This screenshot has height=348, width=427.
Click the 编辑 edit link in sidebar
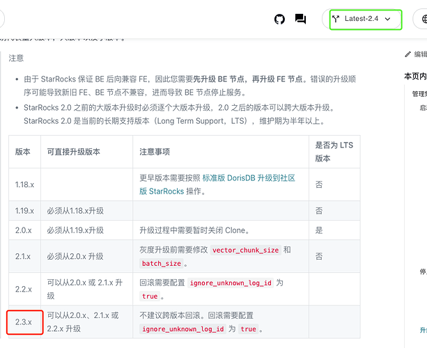pos(421,54)
